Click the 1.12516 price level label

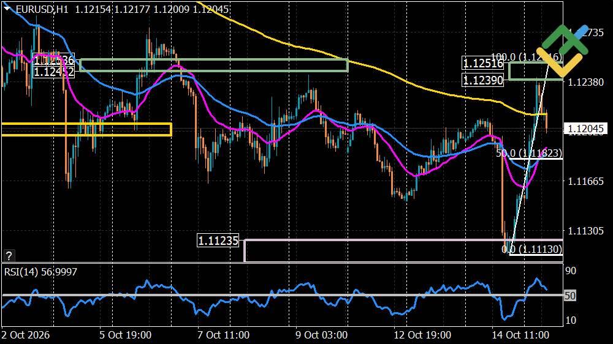tap(483, 63)
